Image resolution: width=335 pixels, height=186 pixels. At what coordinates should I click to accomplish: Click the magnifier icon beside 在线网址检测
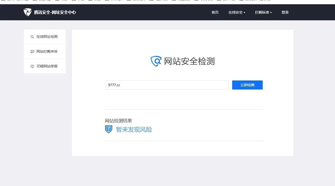point(32,37)
